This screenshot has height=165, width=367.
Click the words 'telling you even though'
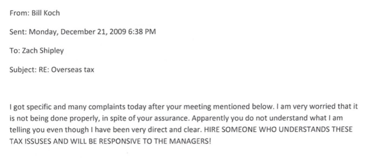click(x=49, y=130)
